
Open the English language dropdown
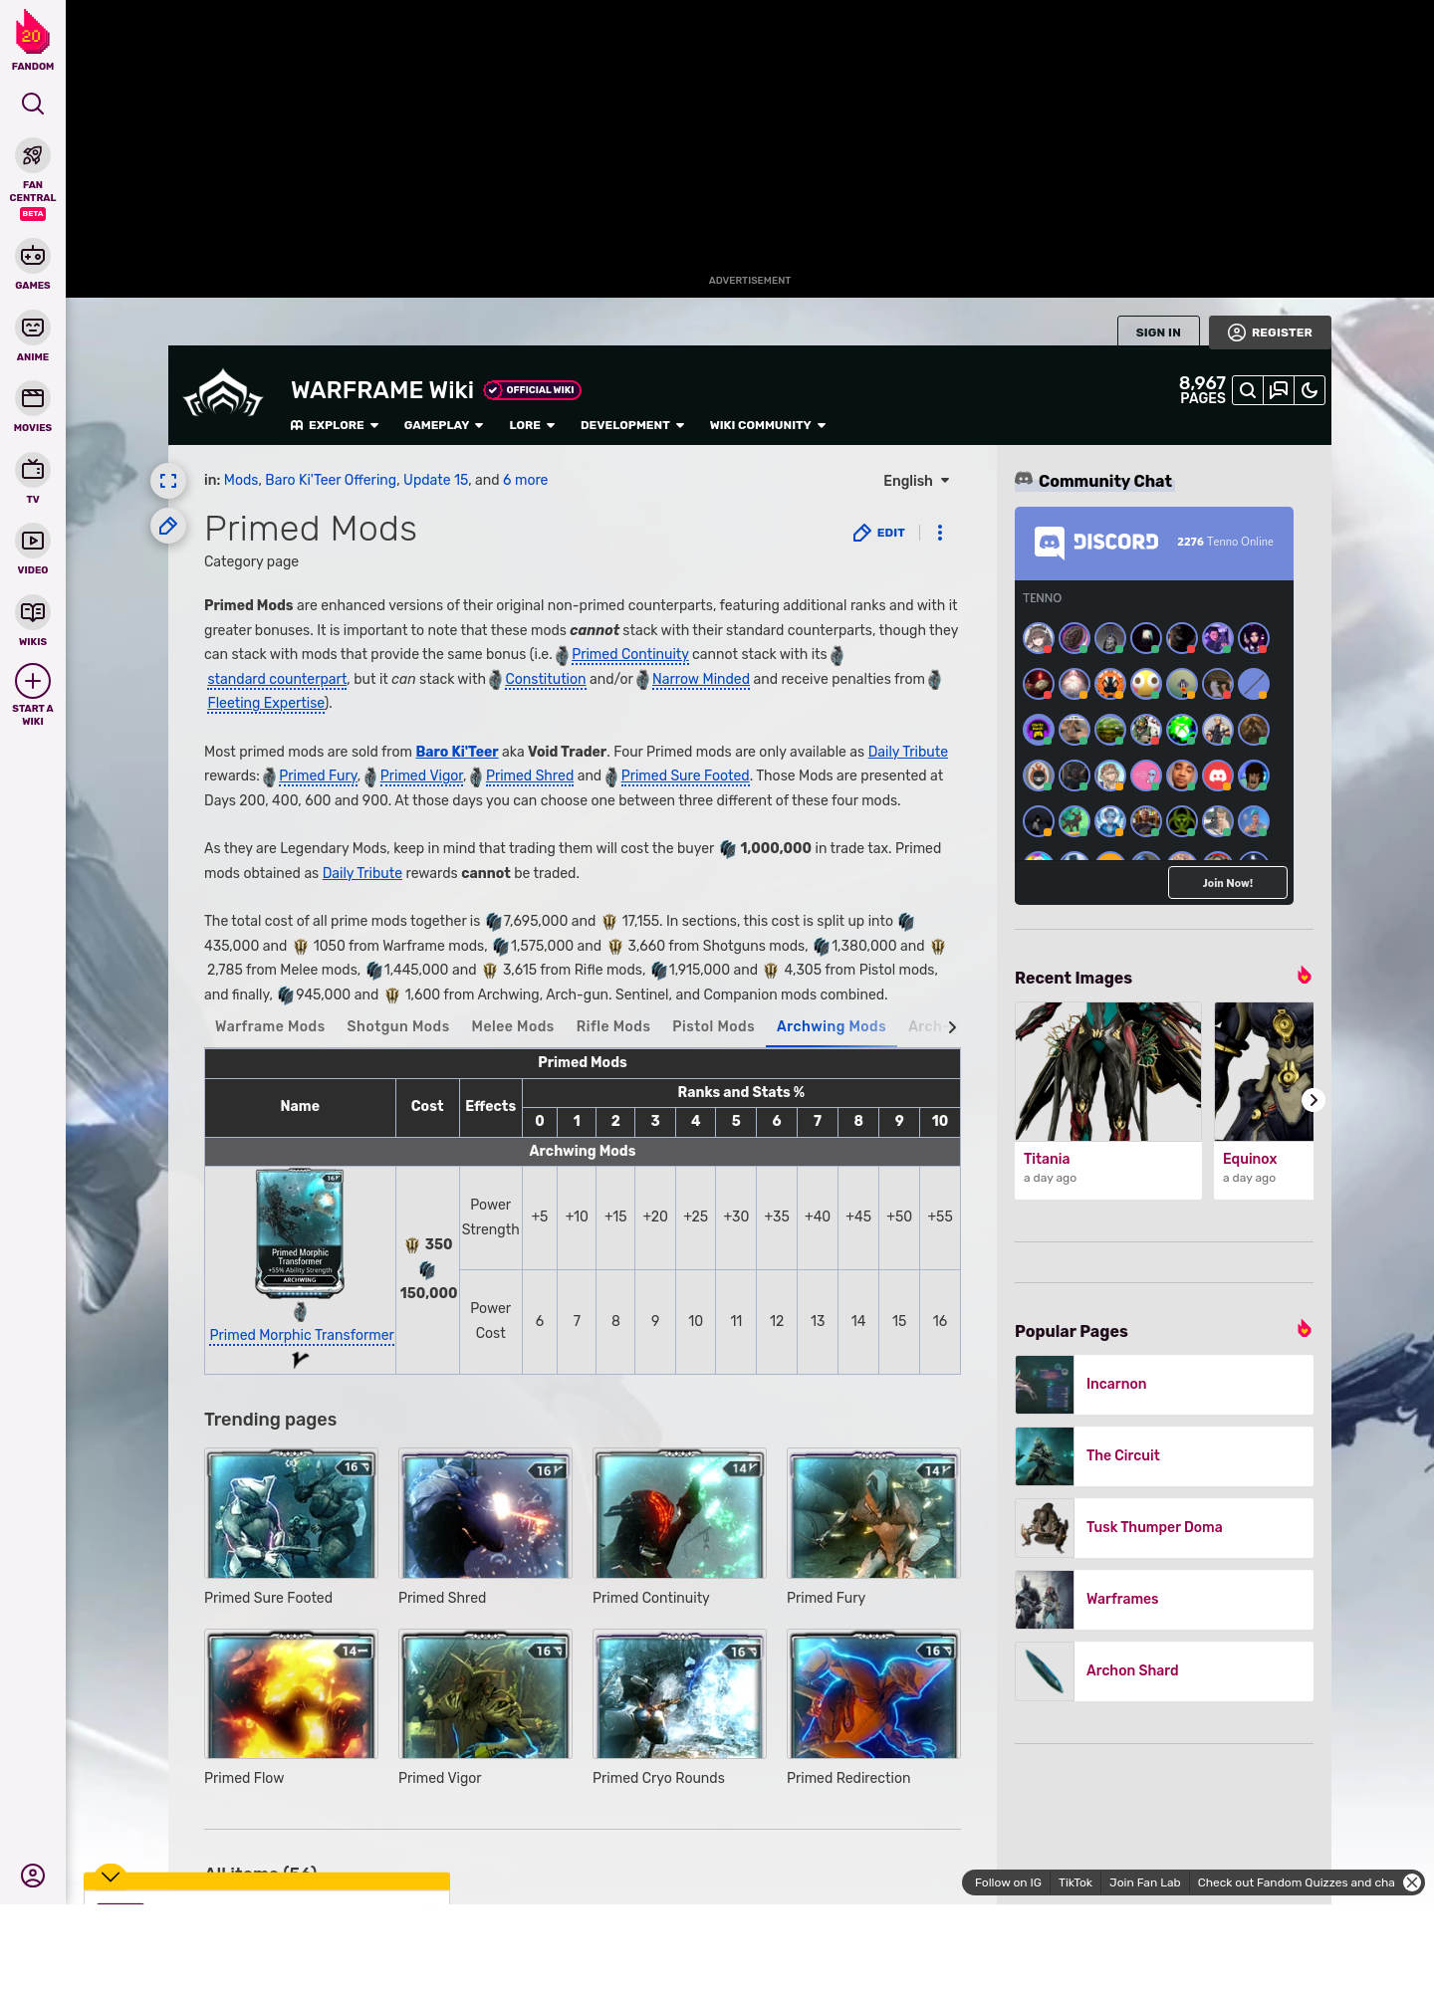pyautogui.click(x=916, y=481)
